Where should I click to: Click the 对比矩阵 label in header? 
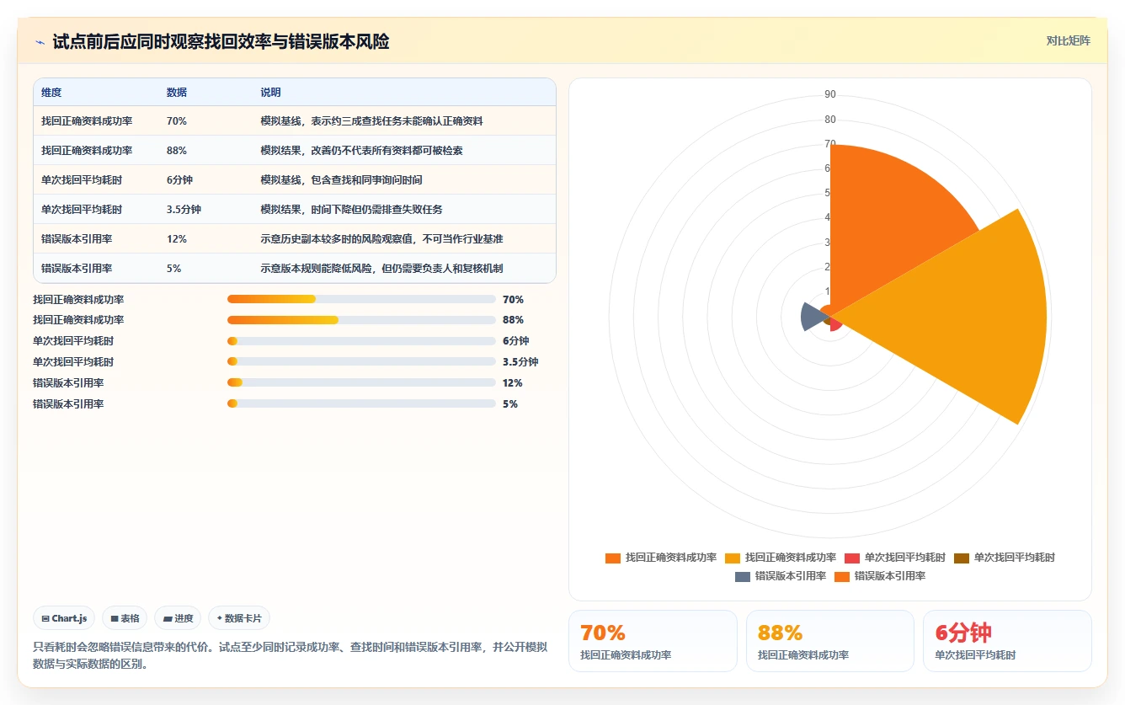point(1068,41)
